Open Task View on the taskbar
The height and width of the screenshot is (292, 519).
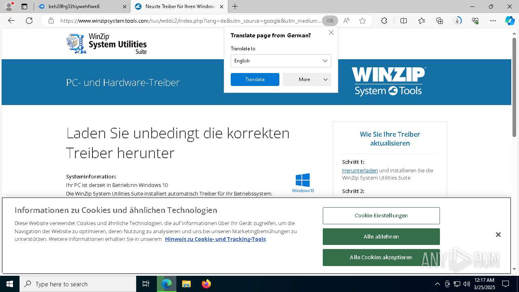(146, 284)
